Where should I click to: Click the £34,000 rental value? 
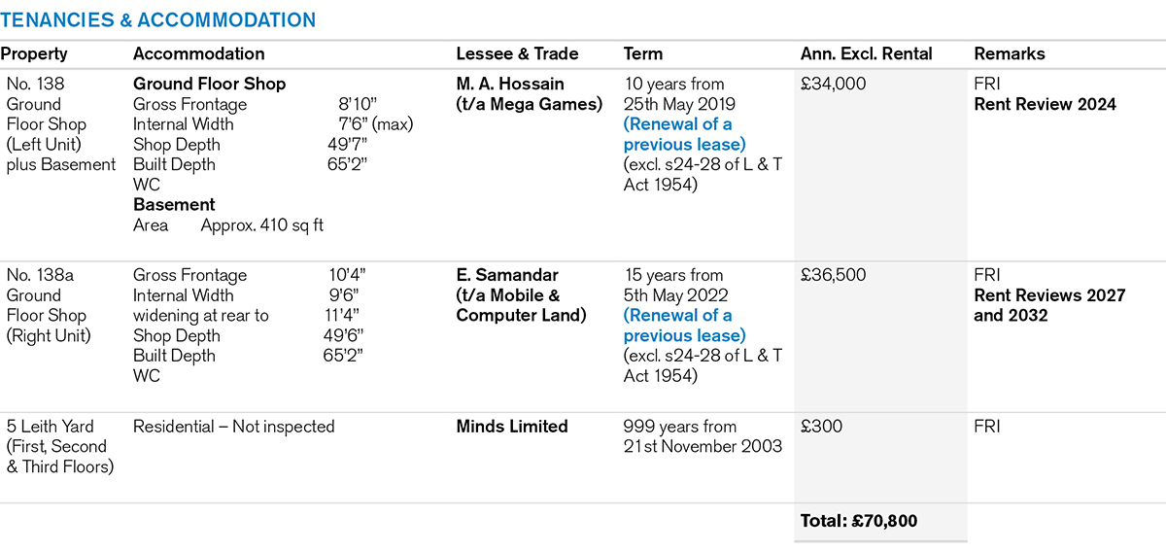tap(833, 85)
